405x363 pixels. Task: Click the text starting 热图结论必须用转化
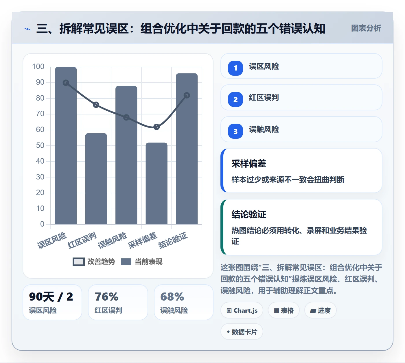[299, 236]
